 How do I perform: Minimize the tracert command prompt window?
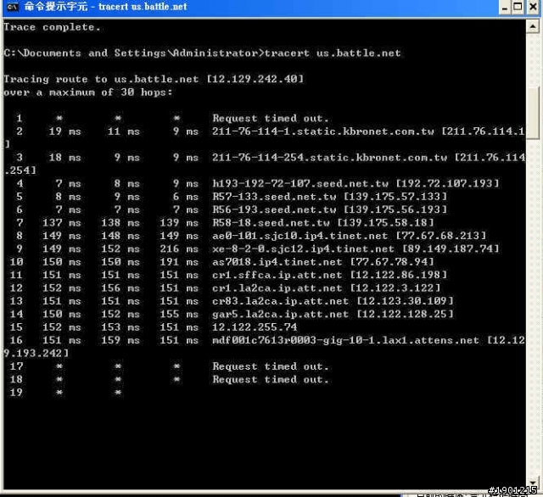click(505, 8)
